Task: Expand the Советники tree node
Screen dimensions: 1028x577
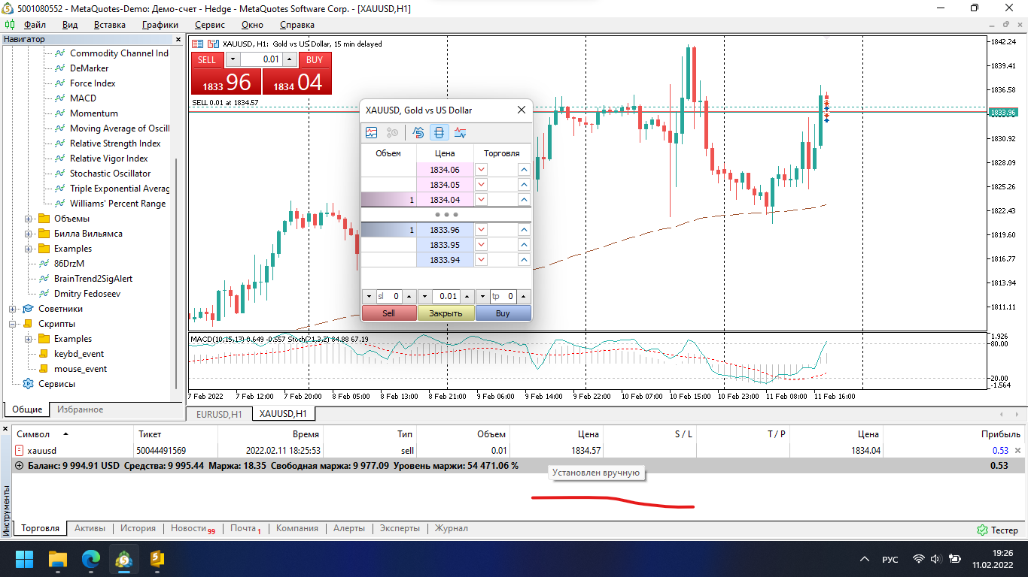Action: click(x=14, y=309)
